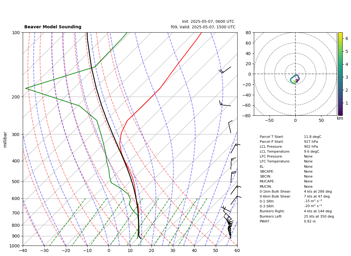Click the "100" pressure axis tick label
The height and width of the screenshot is (256, 351).
click(x=16, y=33)
